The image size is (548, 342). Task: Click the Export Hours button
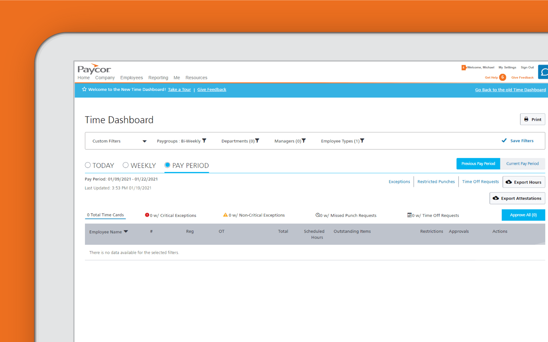coord(524,182)
